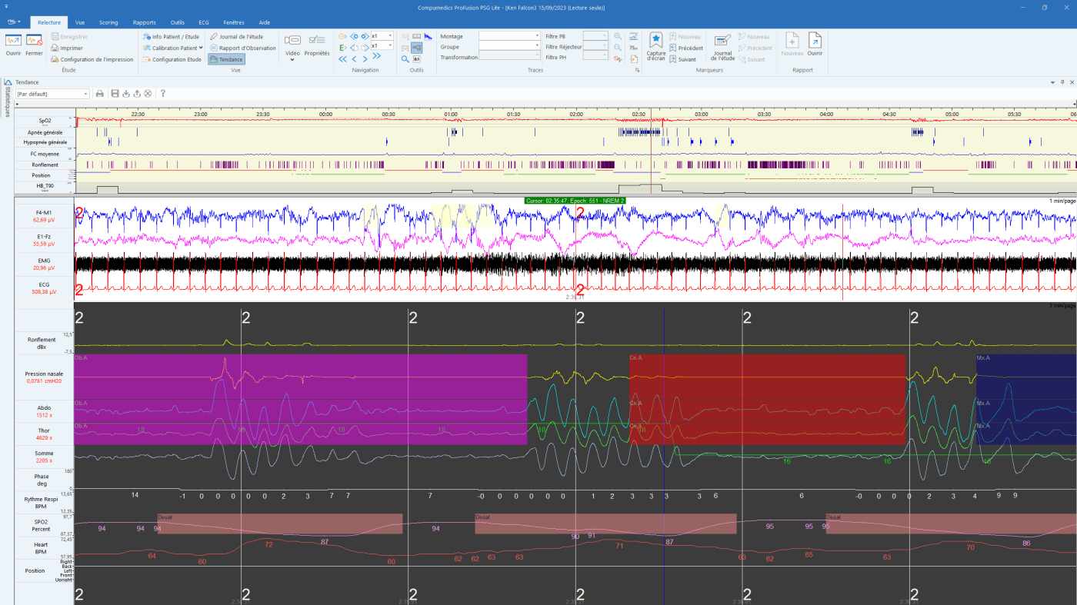
Task: Click Info Patient / Etude button
Action: [171, 36]
